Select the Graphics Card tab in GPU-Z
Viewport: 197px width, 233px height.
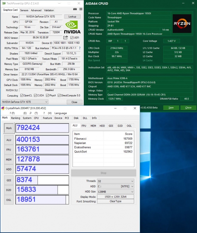point(10,10)
